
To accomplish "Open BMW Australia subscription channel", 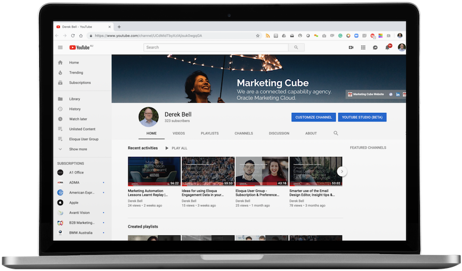I will [82, 232].
